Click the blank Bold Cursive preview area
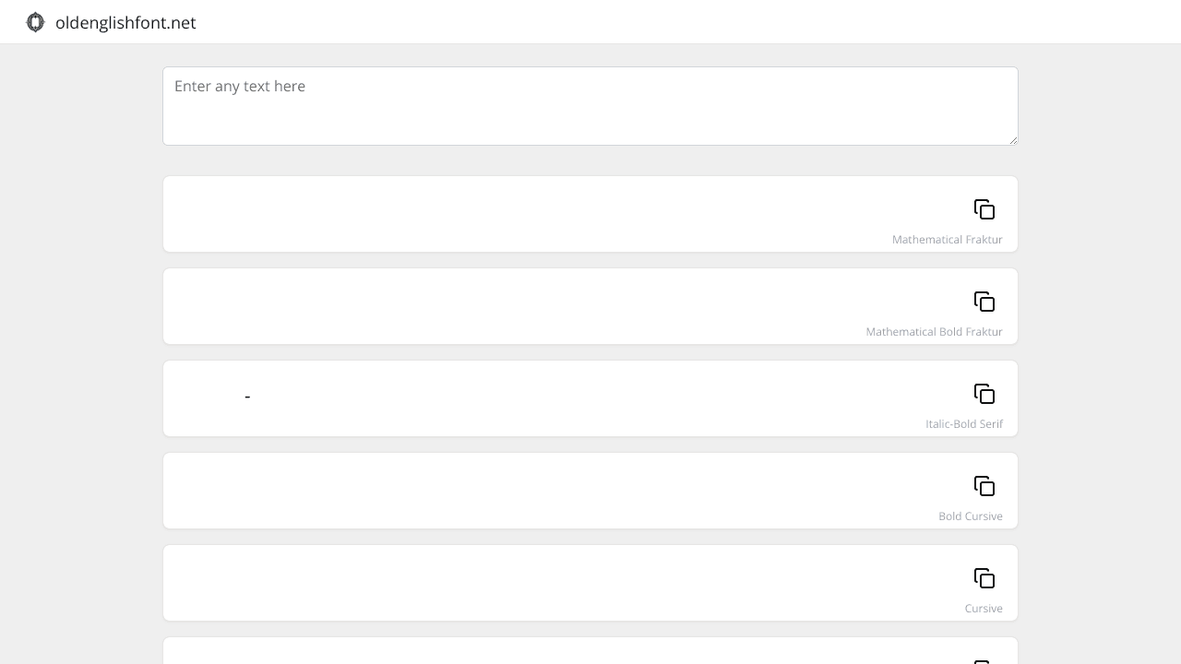The height and width of the screenshot is (664, 1181). [554, 486]
